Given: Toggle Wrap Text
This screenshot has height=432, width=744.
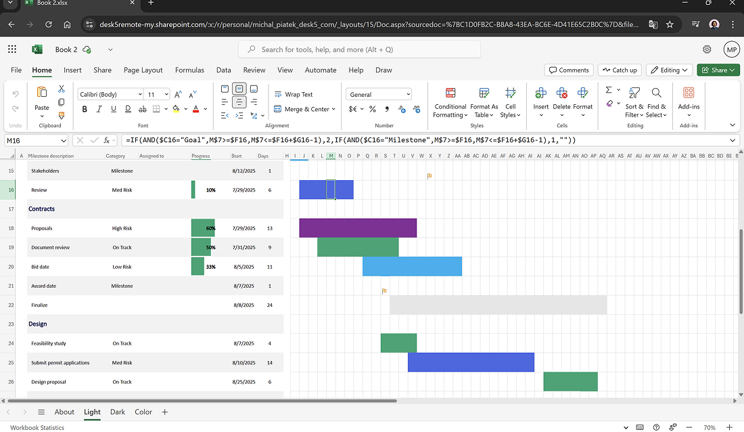Looking at the screenshot, I should coord(294,95).
